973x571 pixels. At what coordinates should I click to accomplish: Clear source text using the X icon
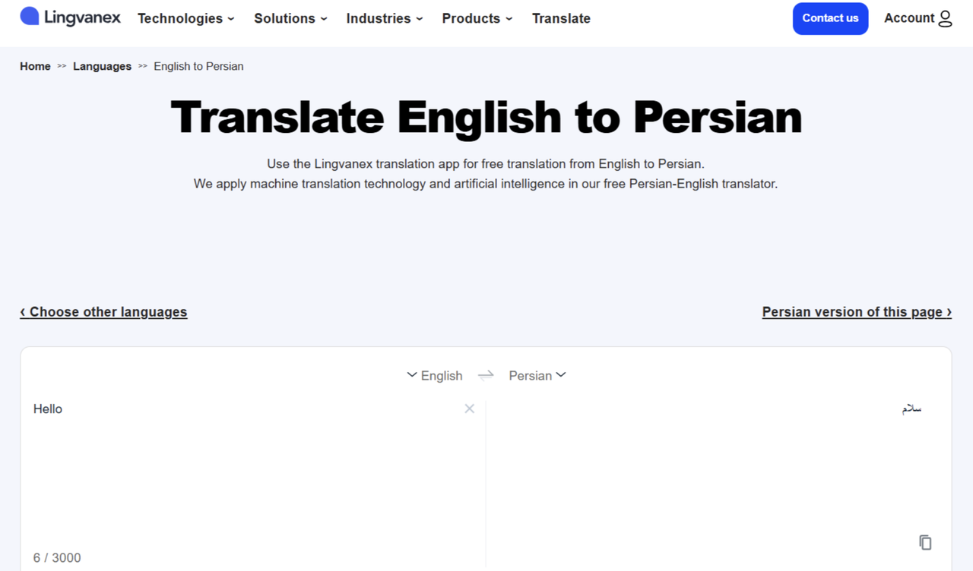pyautogui.click(x=470, y=409)
